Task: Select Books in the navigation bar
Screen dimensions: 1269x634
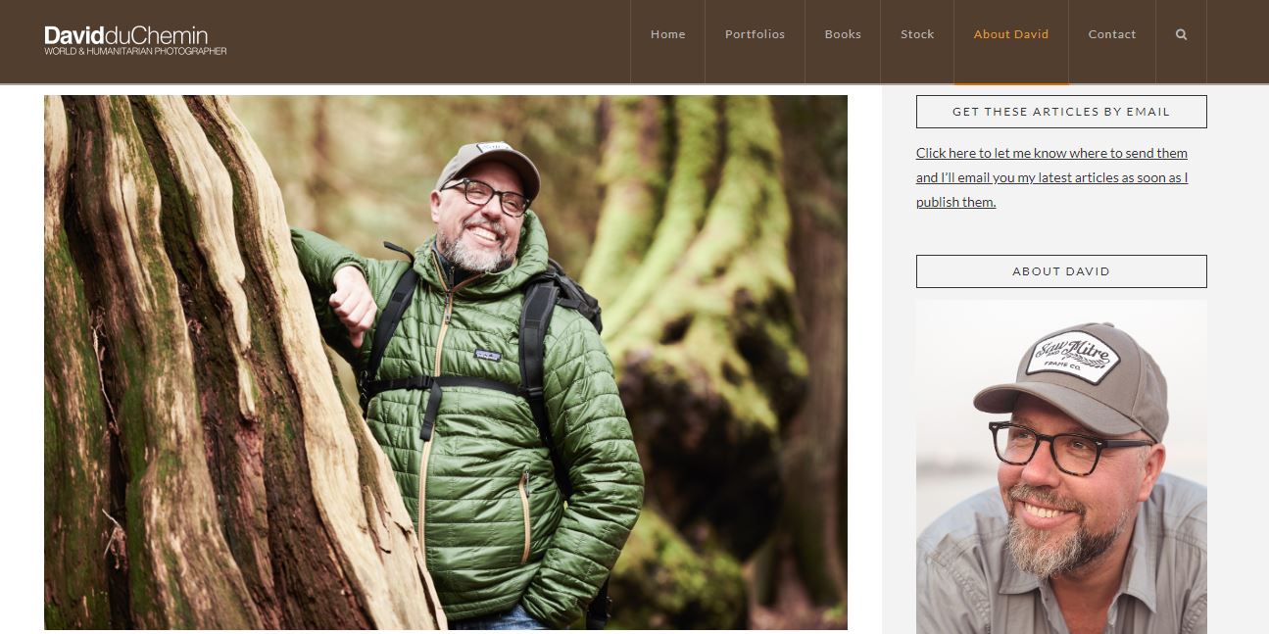Action: click(x=843, y=34)
